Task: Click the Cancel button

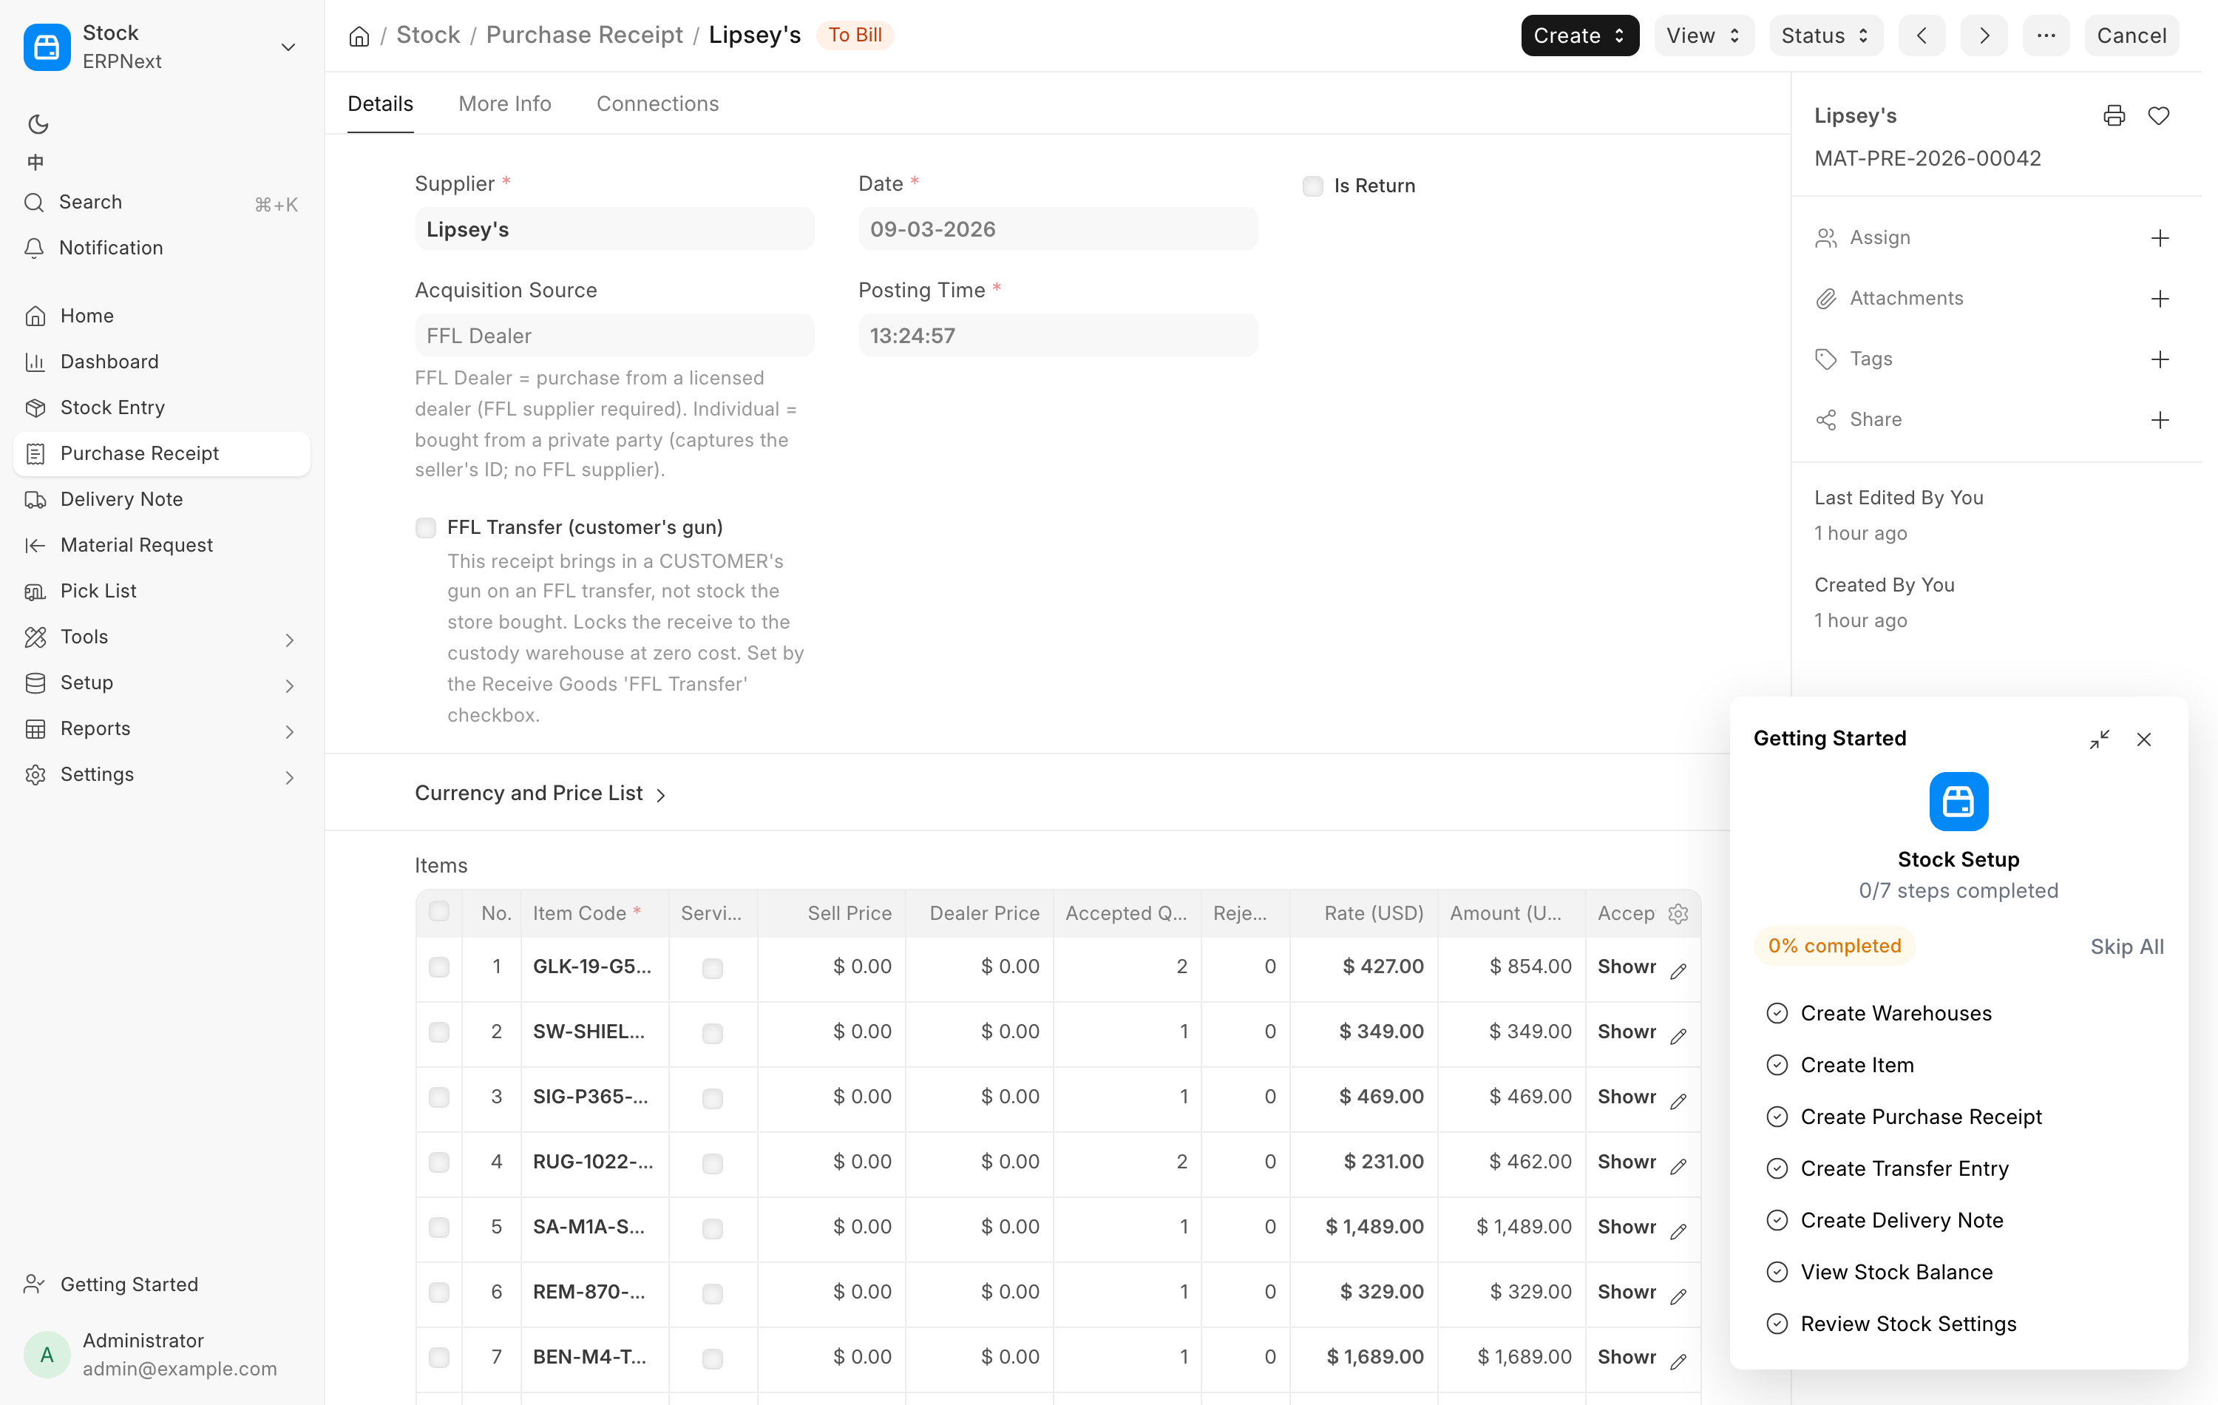Action: (2131, 35)
